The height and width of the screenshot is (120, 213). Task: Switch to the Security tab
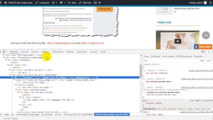94,52
